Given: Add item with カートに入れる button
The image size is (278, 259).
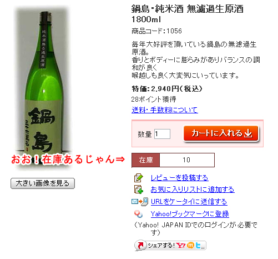Looking at the screenshot, I should pyautogui.click(x=221, y=133).
